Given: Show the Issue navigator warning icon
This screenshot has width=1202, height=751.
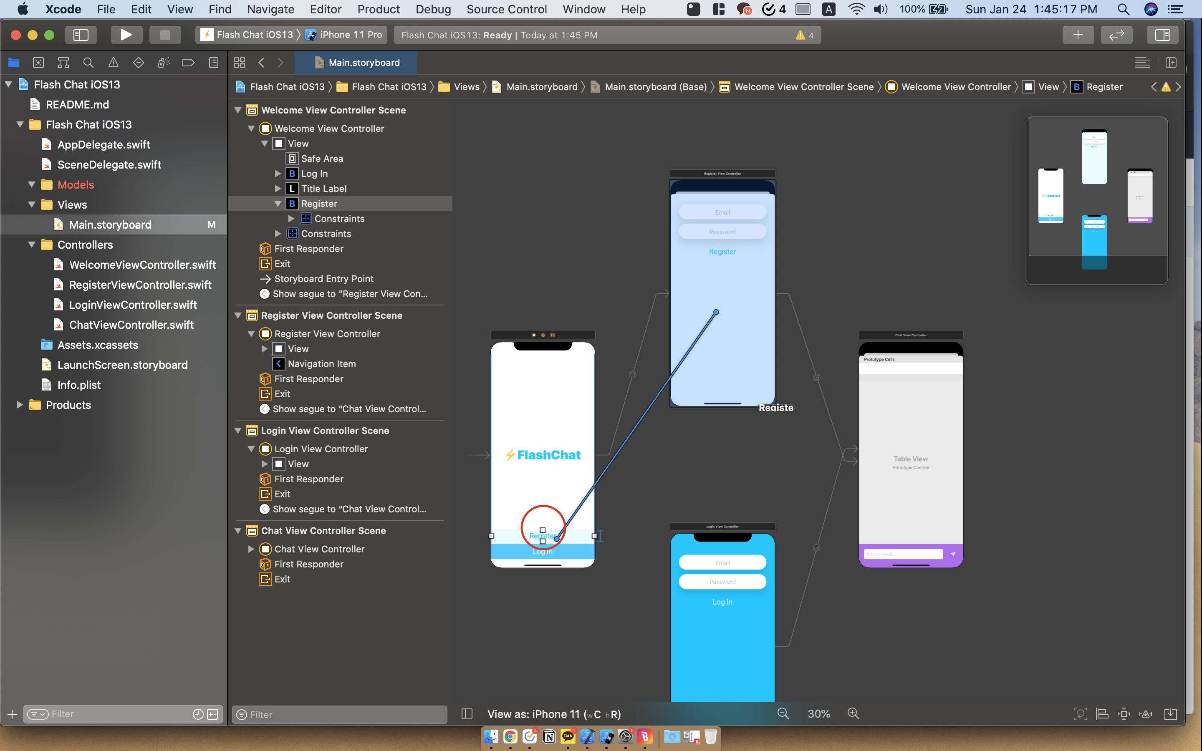Looking at the screenshot, I should tap(113, 63).
